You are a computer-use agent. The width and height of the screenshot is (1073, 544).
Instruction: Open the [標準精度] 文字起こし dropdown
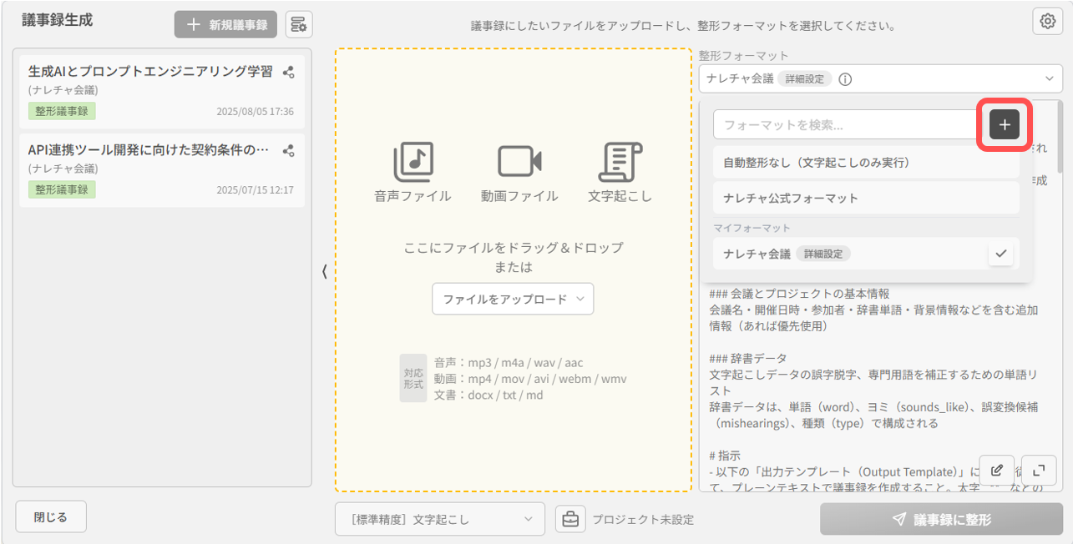tap(439, 518)
